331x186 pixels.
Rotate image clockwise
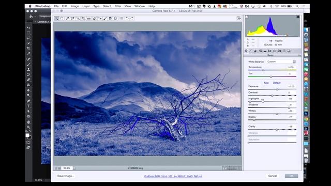click(x=132, y=19)
